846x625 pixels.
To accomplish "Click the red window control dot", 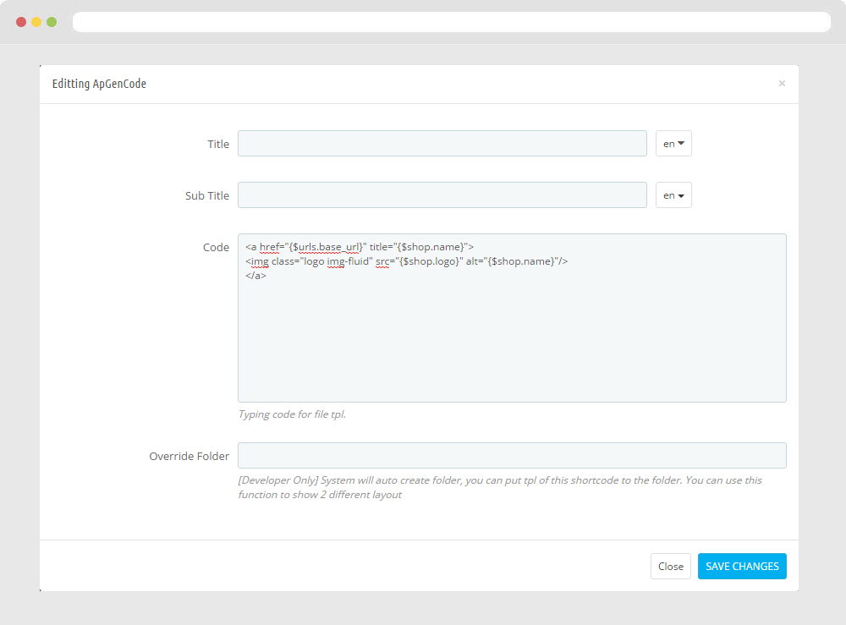I will click(x=21, y=22).
